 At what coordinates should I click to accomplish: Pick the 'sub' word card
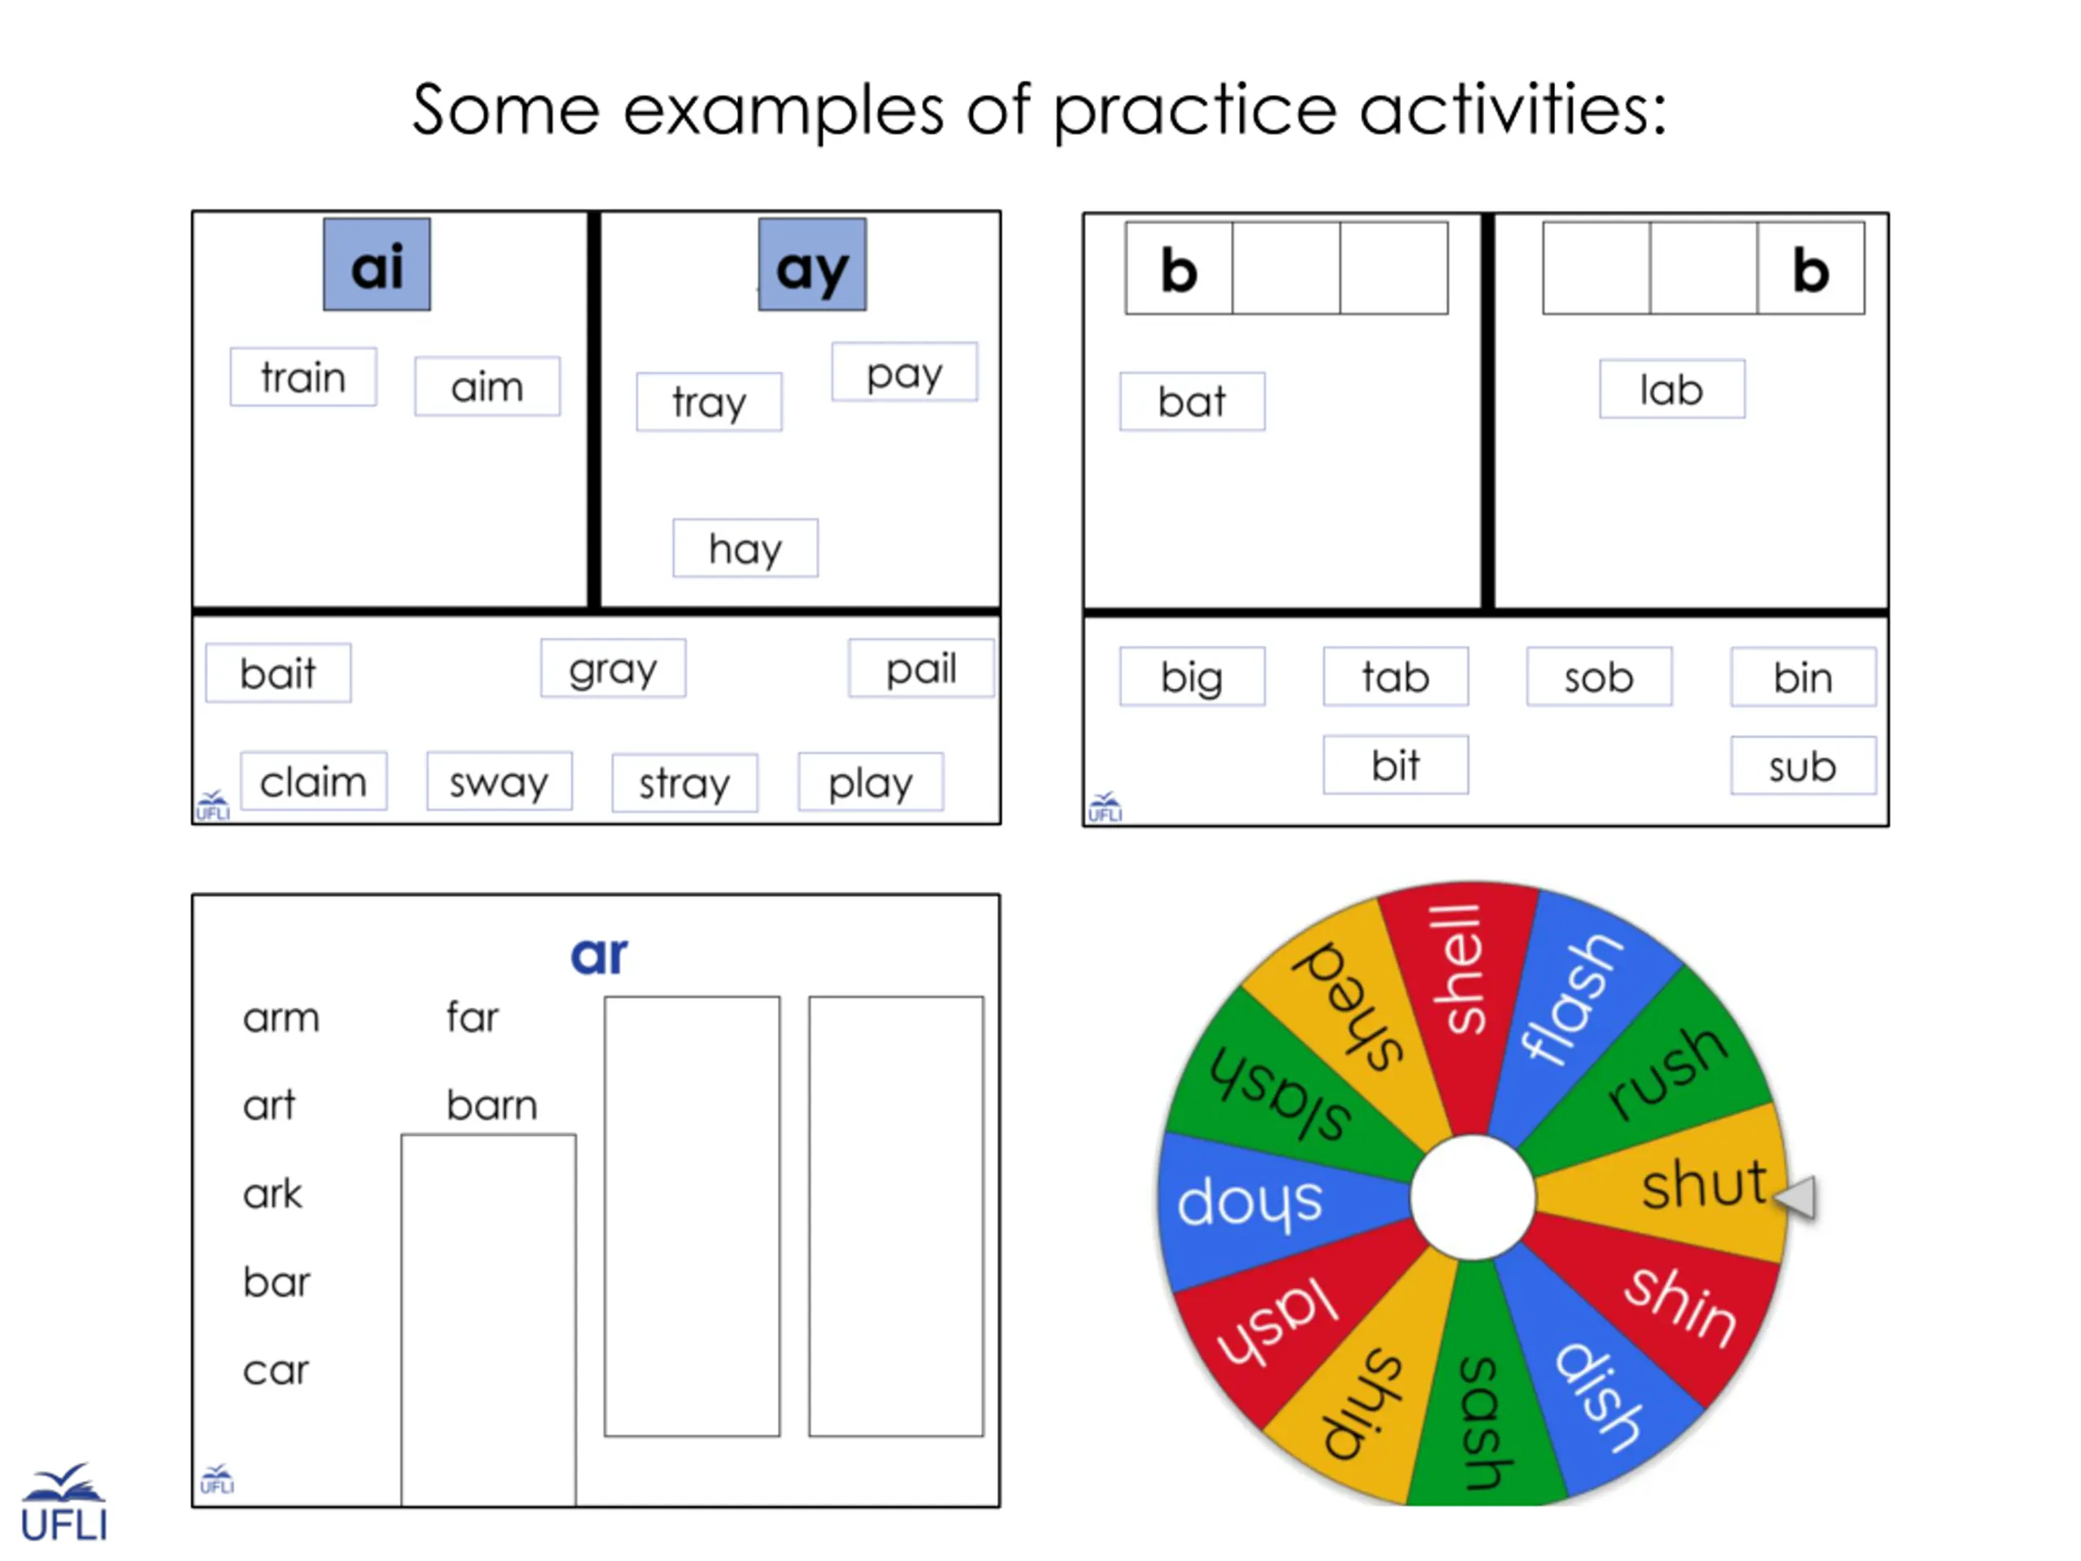pos(1801,766)
